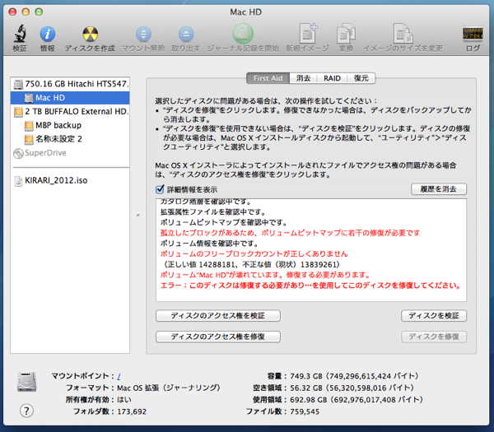Click the 取り出す eject icon
This screenshot has height=432, width=494.
tap(186, 34)
